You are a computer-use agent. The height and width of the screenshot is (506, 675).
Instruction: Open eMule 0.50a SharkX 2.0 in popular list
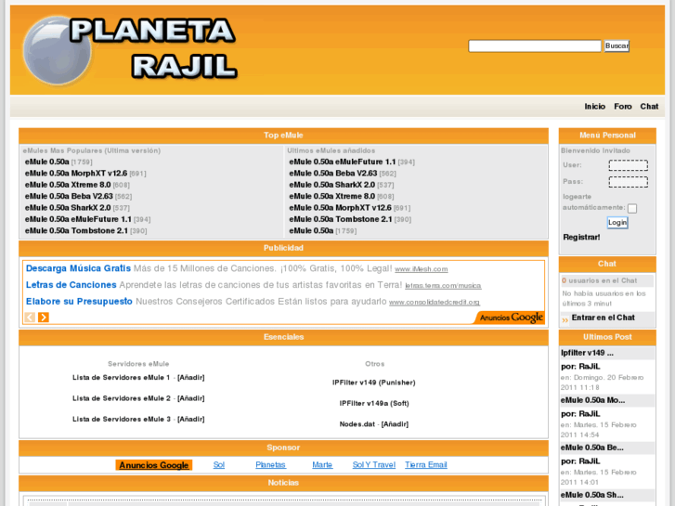point(68,208)
